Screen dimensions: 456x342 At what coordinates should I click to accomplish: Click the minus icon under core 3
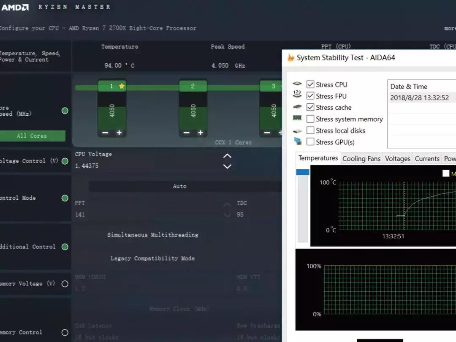click(x=267, y=133)
